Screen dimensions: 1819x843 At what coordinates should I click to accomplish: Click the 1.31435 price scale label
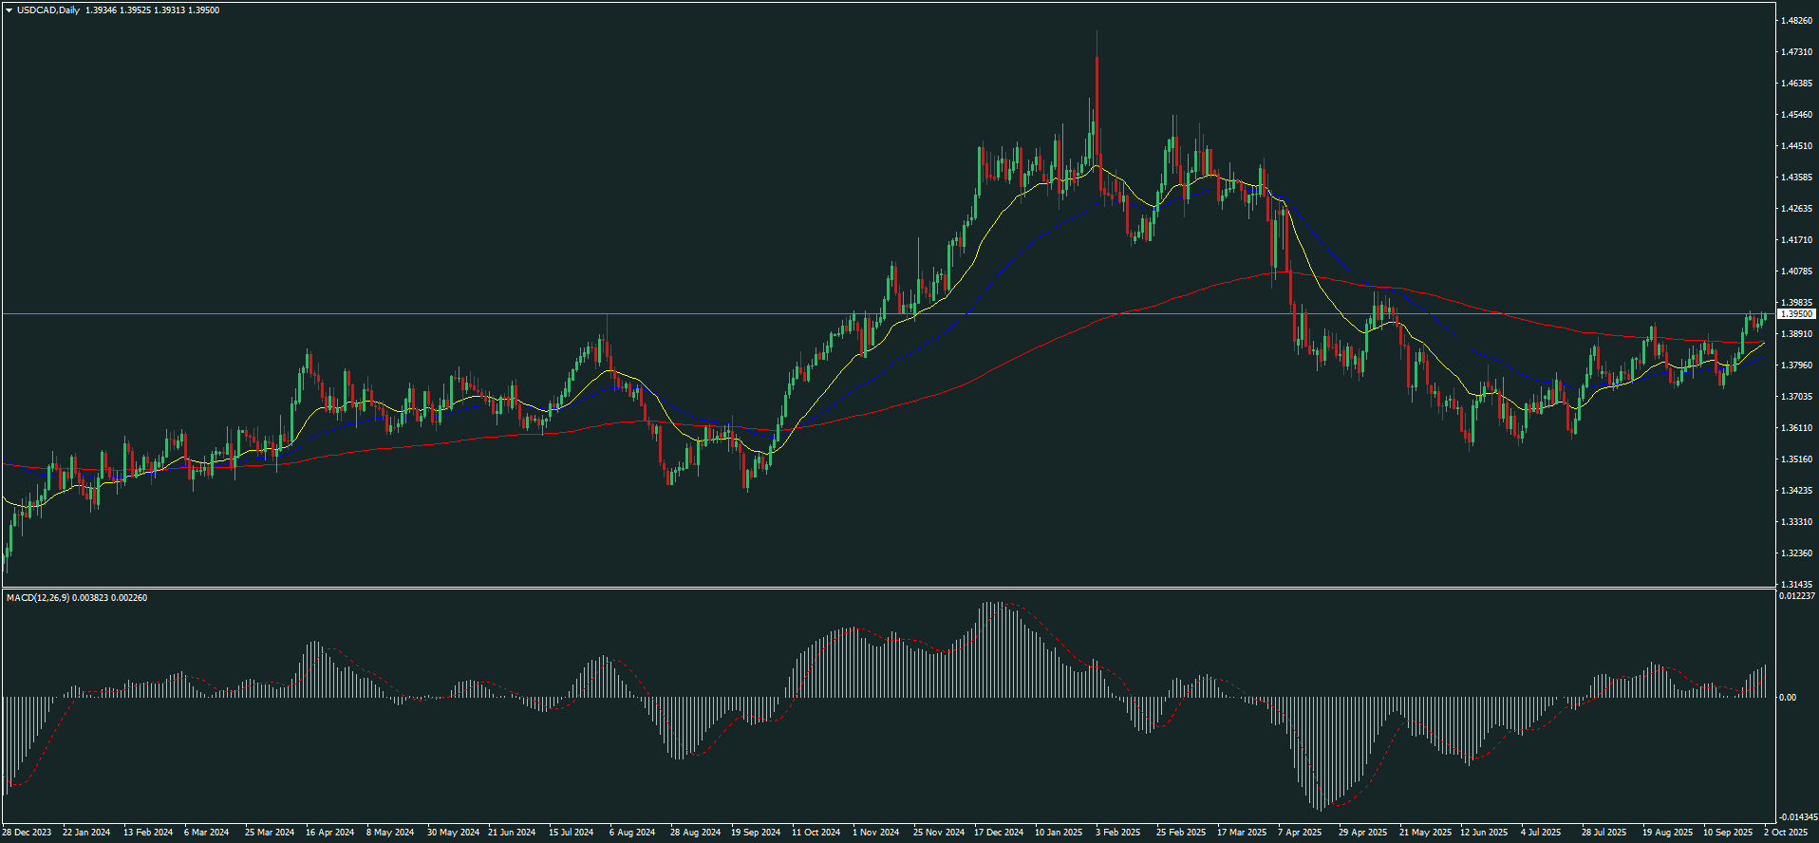[x=1796, y=585]
